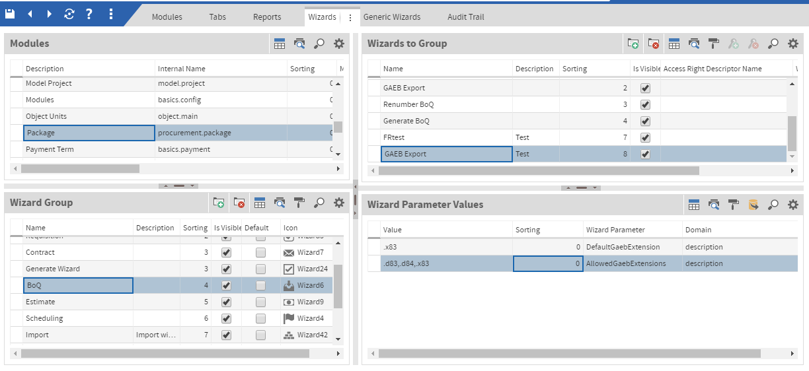This screenshot has width=809, height=371.
Task: Click Wizard Parameter Values scroll right arrow
Action: pos(792,354)
